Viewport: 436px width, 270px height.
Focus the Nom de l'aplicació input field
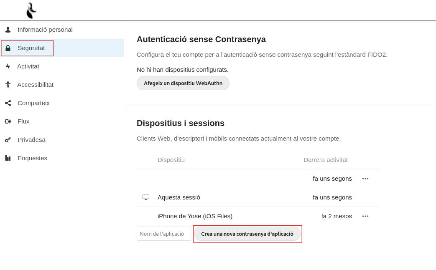coord(164,234)
